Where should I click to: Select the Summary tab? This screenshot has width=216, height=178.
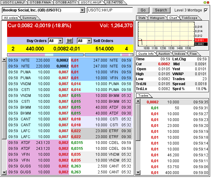pos(29,18)
